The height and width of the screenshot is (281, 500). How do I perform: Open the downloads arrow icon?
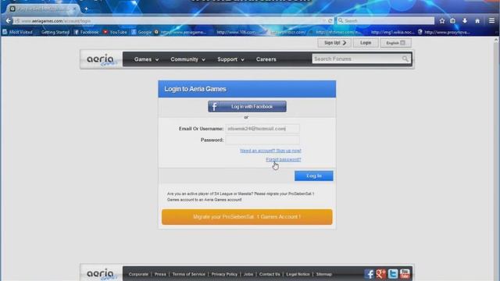pyautogui.click(x=465, y=21)
